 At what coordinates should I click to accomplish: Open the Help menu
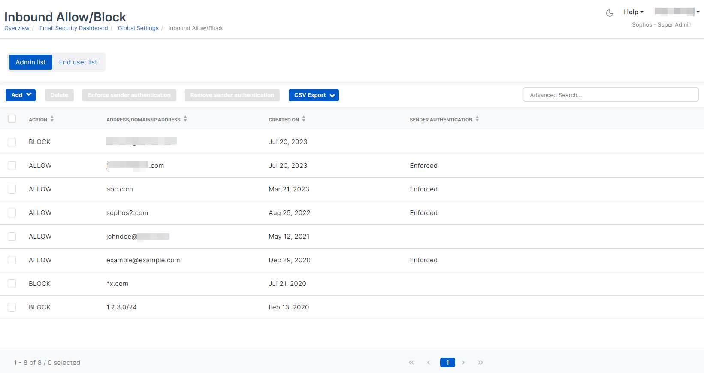(633, 12)
